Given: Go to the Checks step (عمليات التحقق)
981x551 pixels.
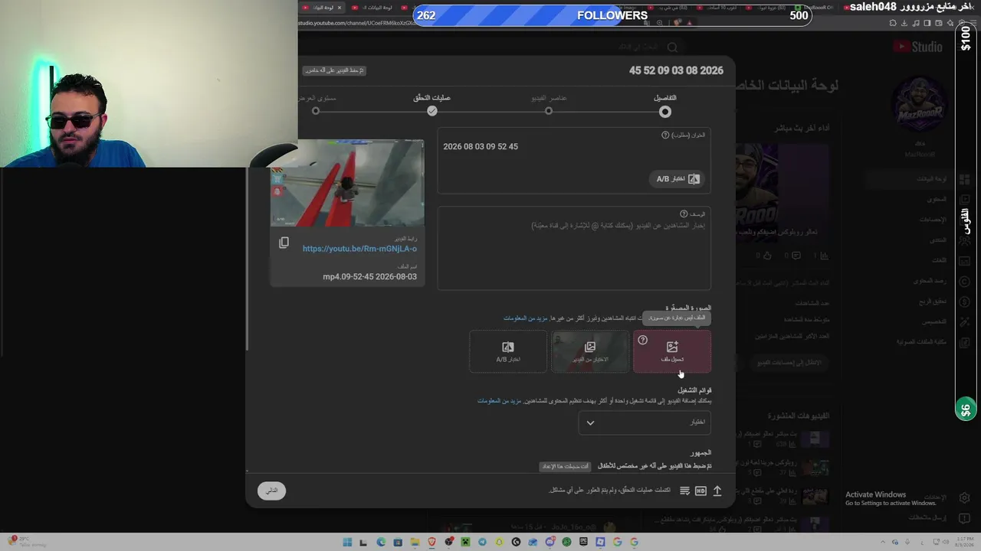Looking at the screenshot, I should click(x=432, y=105).
